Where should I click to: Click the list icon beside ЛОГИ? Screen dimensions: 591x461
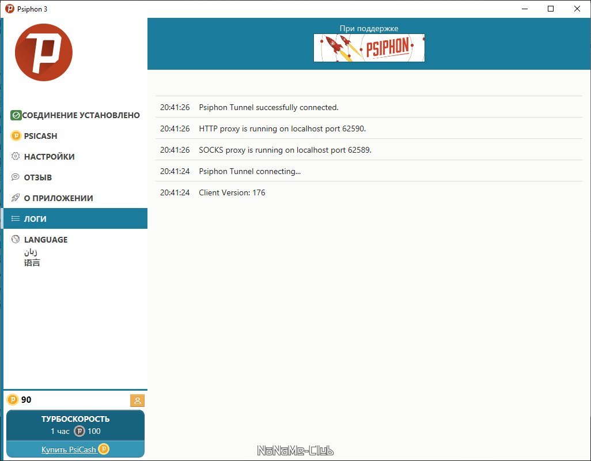[16, 218]
